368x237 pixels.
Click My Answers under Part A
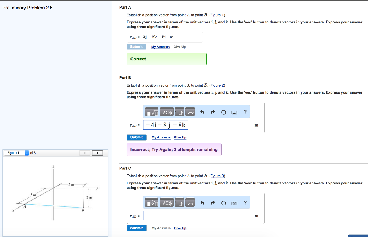click(161, 47)
